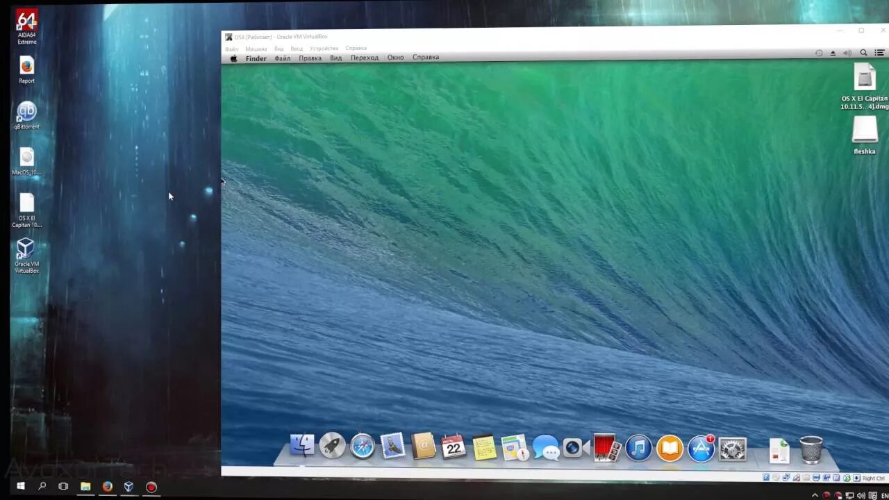Click eject icon in Mac menu bar

[x=833, y=53]
